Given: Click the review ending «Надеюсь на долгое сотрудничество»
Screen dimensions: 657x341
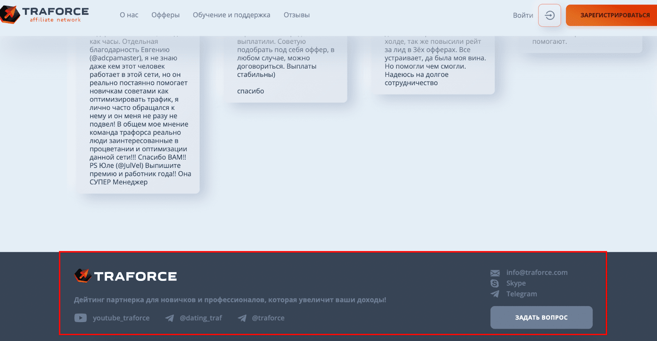Looking at the screenshot, I should click(x=433, y=65).
